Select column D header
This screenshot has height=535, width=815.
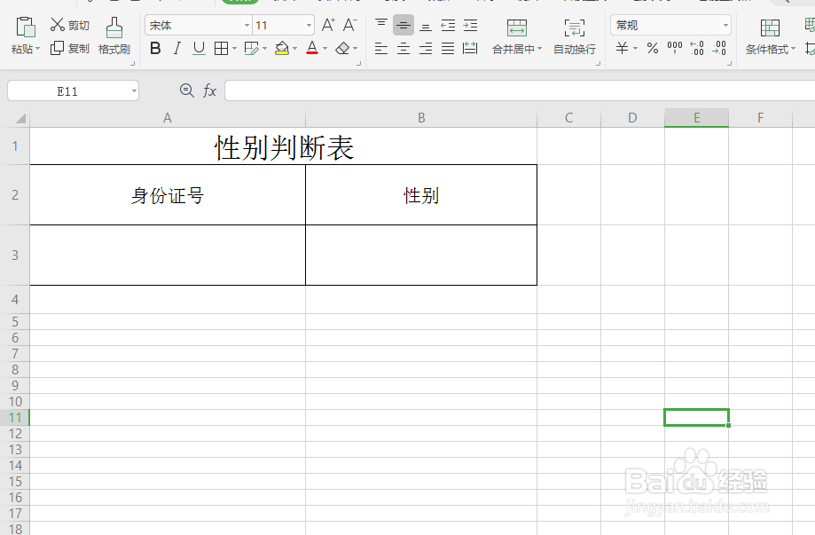[x=632, y=118]
